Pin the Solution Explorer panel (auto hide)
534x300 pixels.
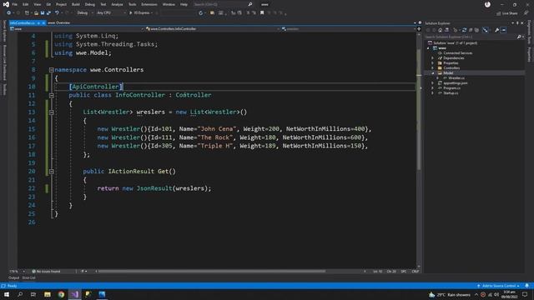(517, 23)
